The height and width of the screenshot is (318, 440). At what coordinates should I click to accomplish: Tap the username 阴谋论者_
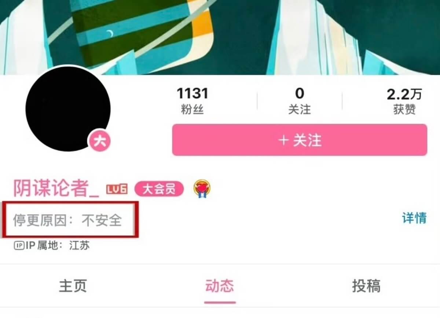pos(56,189)
